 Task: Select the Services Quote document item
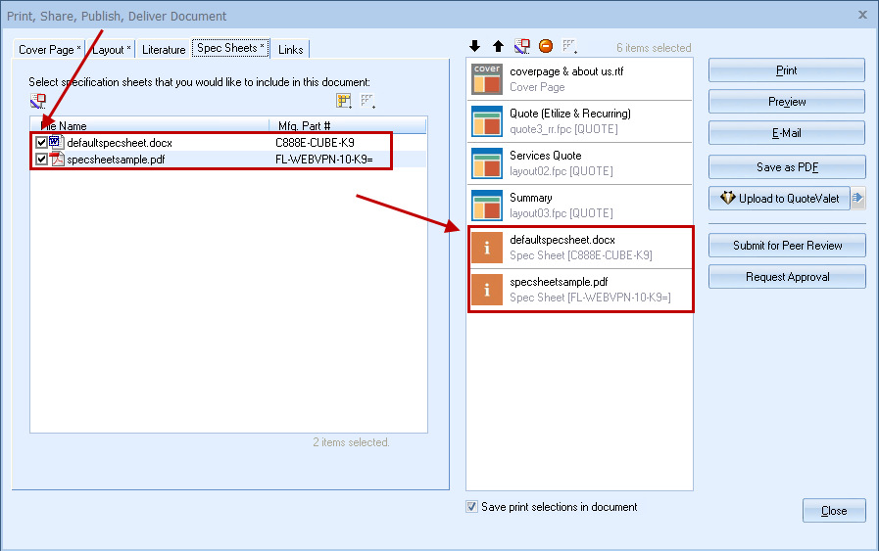pyautogui.click(x=580, y=162)
